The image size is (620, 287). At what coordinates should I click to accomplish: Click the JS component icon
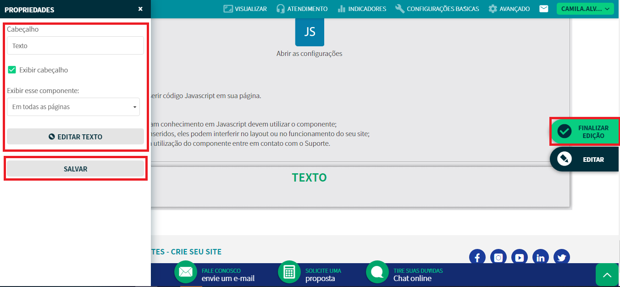(x=310, y=32)
